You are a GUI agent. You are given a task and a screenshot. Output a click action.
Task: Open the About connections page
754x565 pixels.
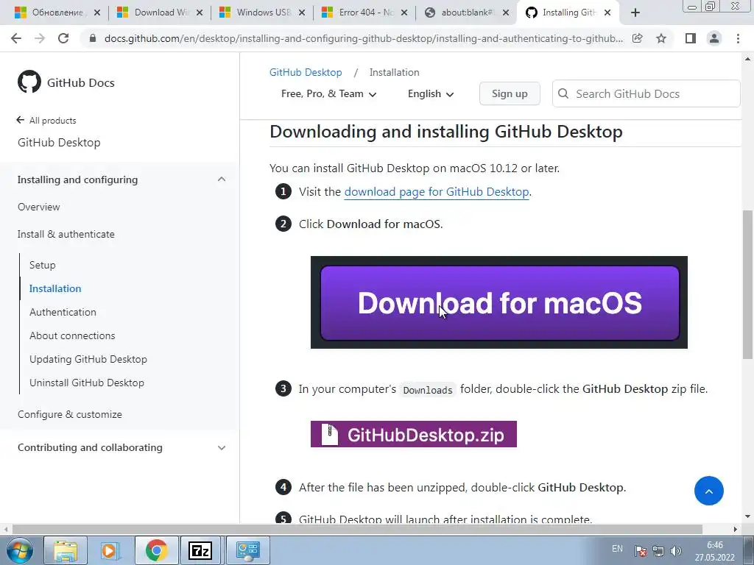72,335
